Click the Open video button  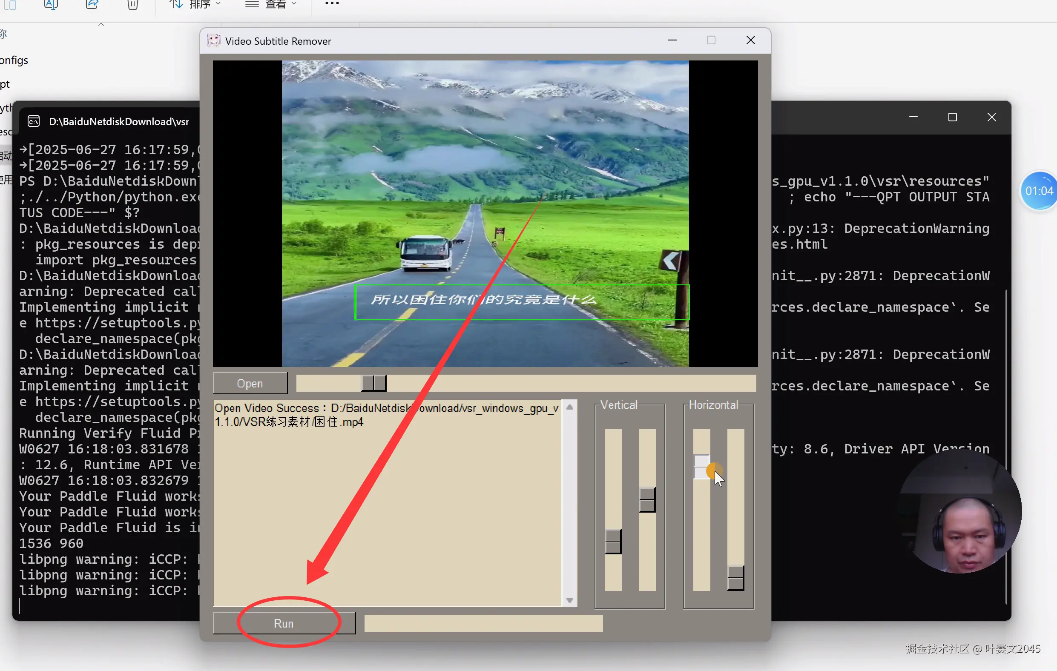(250, 383)
